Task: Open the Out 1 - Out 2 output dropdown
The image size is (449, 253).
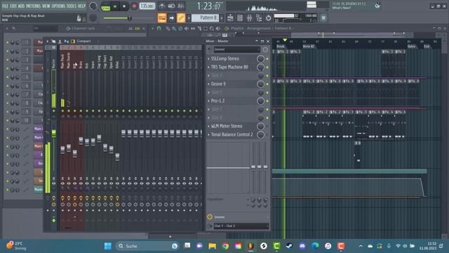Action: (241, 226)
